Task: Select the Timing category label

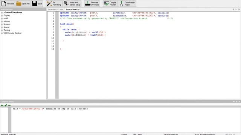Action: tap(7, 30)
